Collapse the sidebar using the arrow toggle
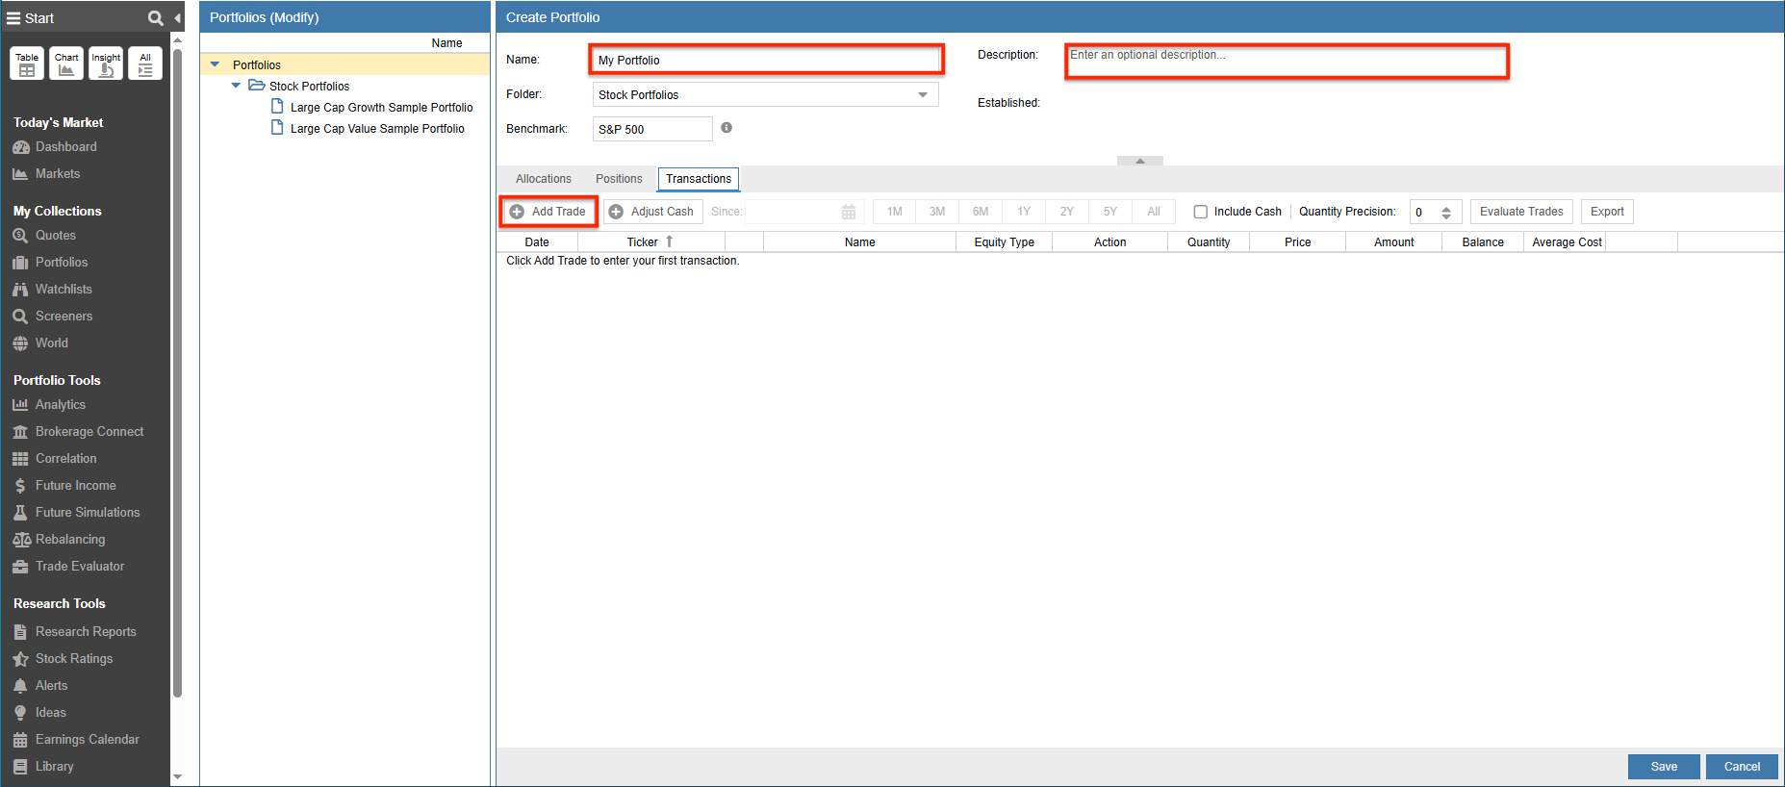 pyautogui.click(x=178, y=18)
